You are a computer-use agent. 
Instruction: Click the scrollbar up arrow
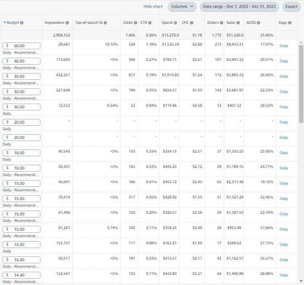[301, 42]
